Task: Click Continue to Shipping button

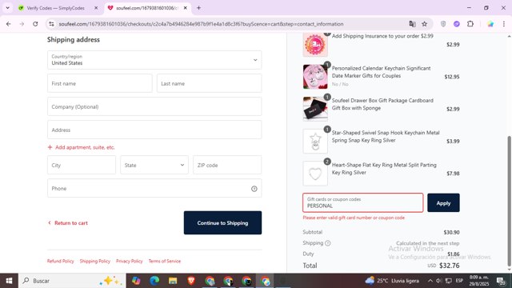Action: pos(222,222)
